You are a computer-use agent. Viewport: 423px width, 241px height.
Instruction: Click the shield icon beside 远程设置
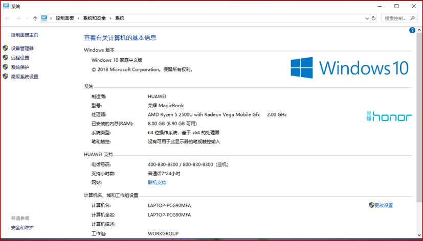[x=6, y=58]
